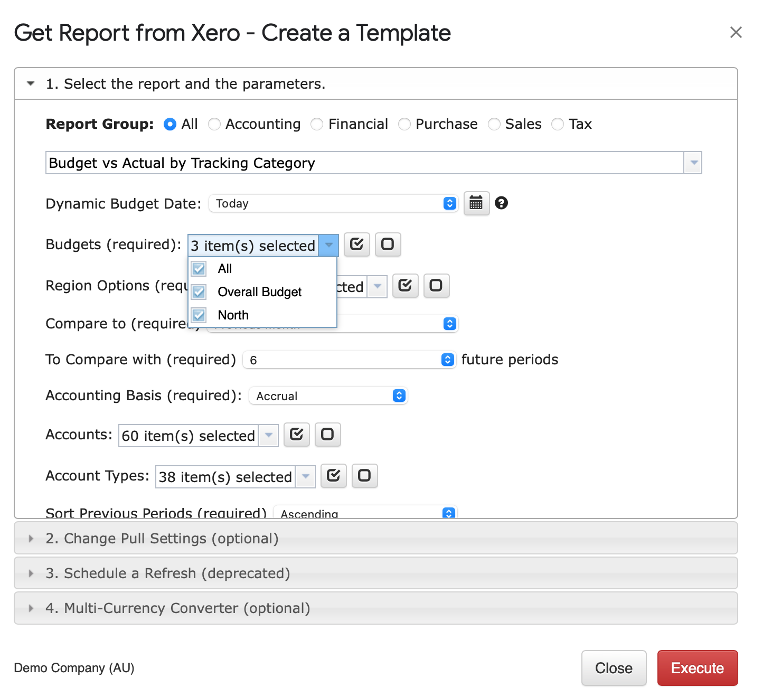Screen dimensions: 772x697
Task: Uncheck the Overall Budget checkbox
Action: tap(199, 292)
